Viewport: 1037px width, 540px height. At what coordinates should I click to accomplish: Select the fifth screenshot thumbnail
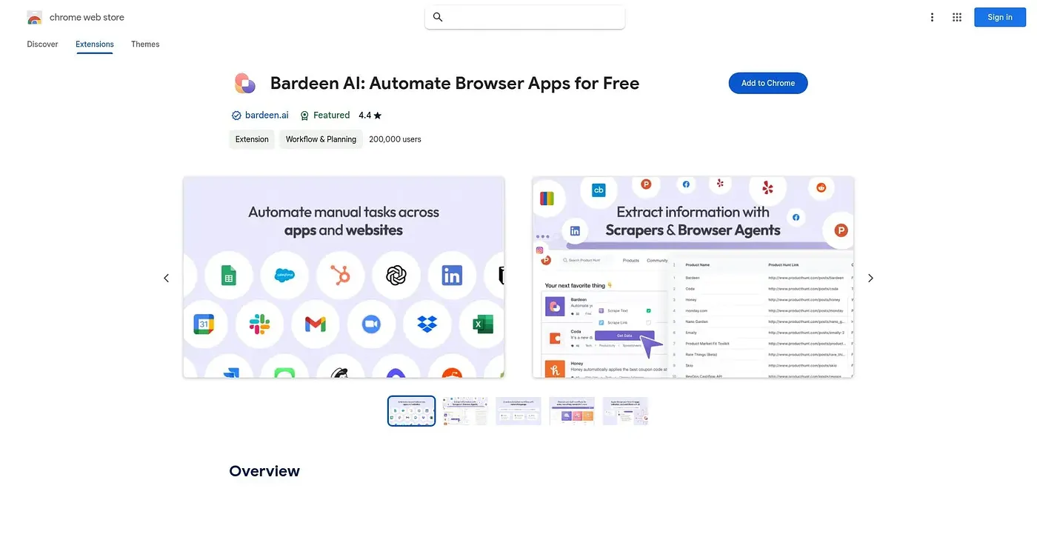click(625, 411)
